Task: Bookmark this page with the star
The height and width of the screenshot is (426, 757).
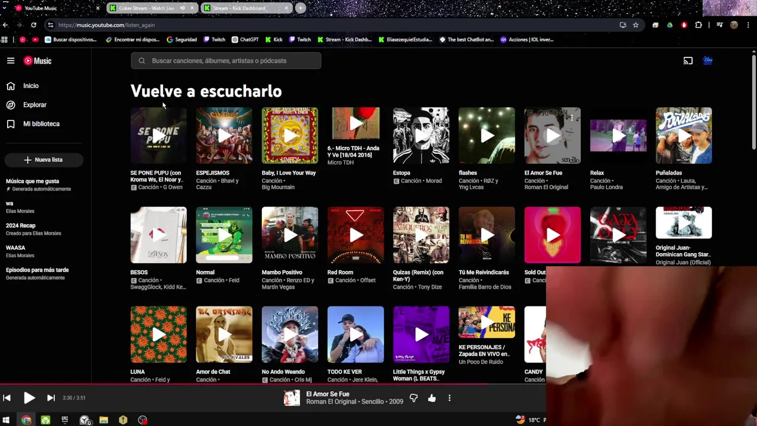Action: click(636, 25)
